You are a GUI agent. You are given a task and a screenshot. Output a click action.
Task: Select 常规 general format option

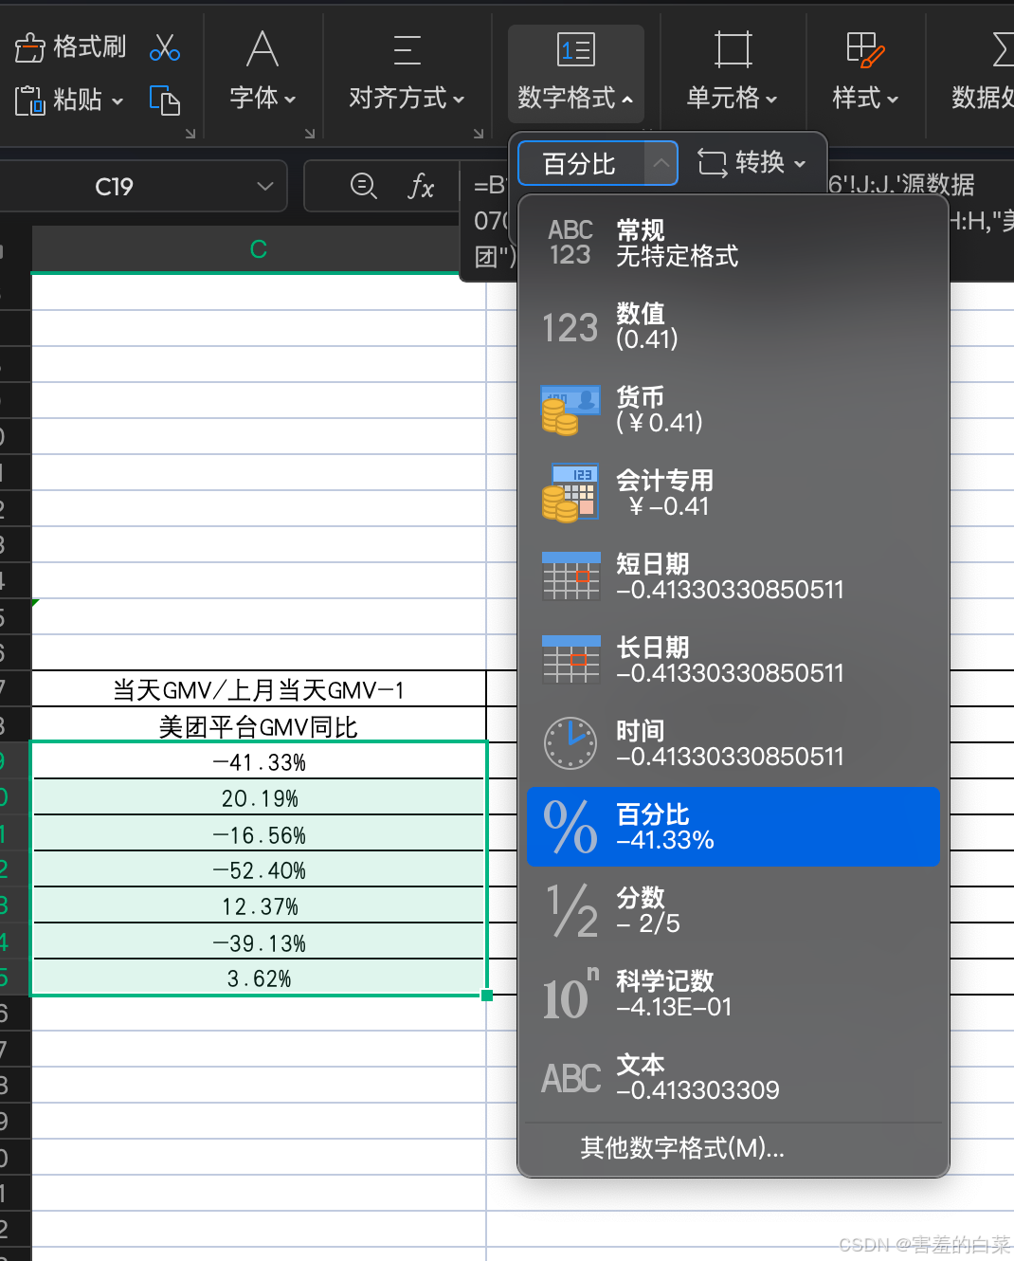(x=733, y=243)
